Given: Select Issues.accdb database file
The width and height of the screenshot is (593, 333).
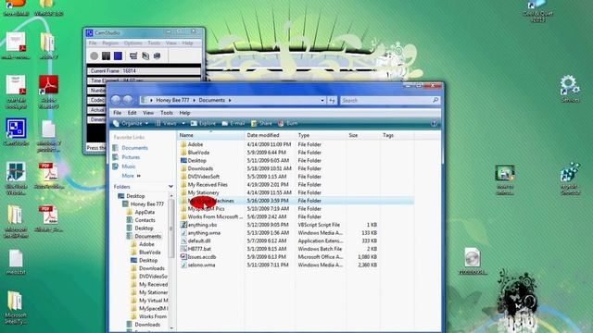Looking at the screenshot, I should point(202,257).
